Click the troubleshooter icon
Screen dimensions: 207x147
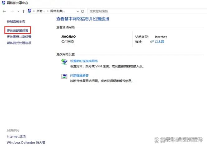click(64, 76)
